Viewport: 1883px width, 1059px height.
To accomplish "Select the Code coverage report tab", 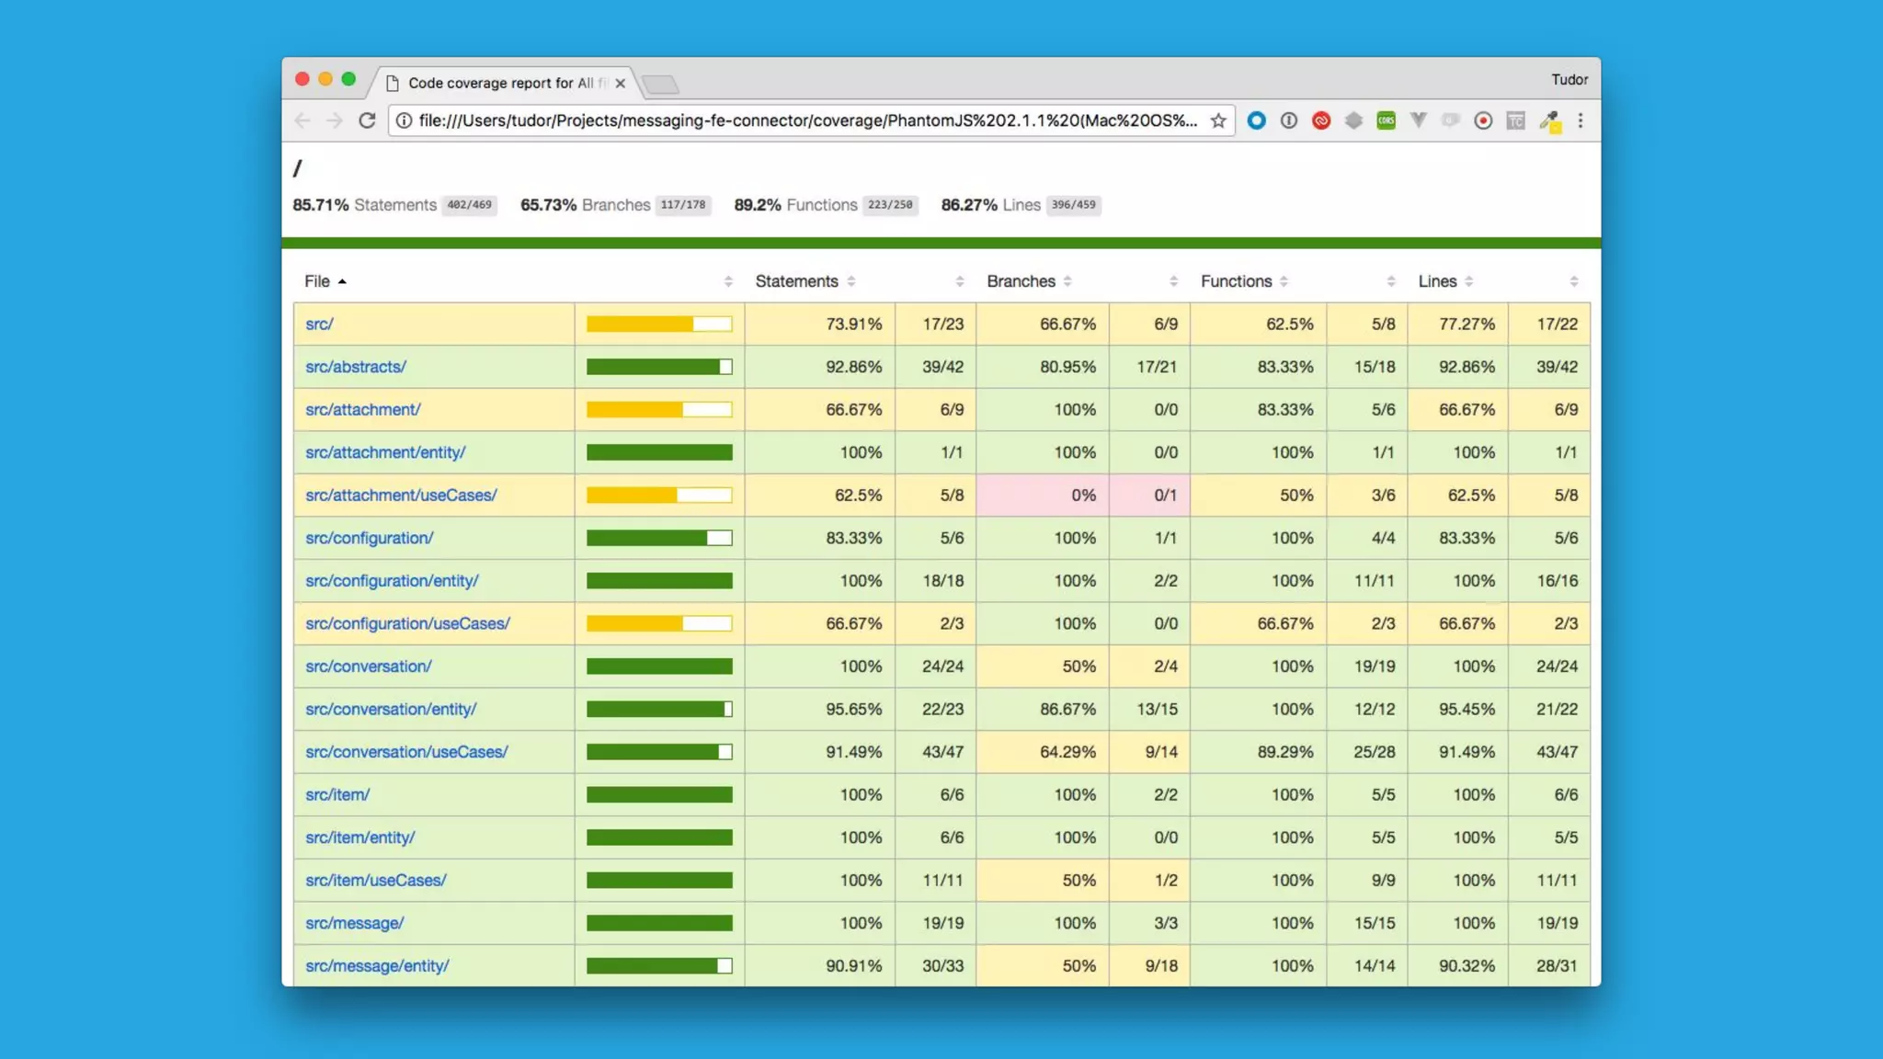I will [501, 83].
